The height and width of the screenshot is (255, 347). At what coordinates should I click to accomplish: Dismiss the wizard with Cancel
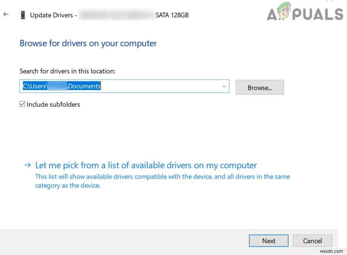pyautogui.click(x=312, y=241)
